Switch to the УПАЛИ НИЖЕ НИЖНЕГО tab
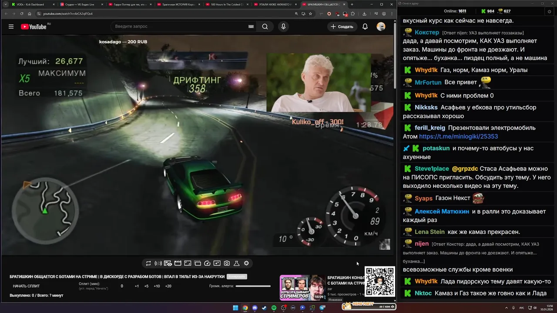 coord(275,4)
